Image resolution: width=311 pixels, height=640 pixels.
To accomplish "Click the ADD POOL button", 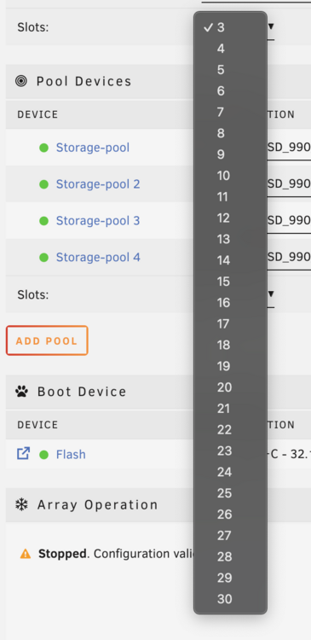I will point(47,340).
